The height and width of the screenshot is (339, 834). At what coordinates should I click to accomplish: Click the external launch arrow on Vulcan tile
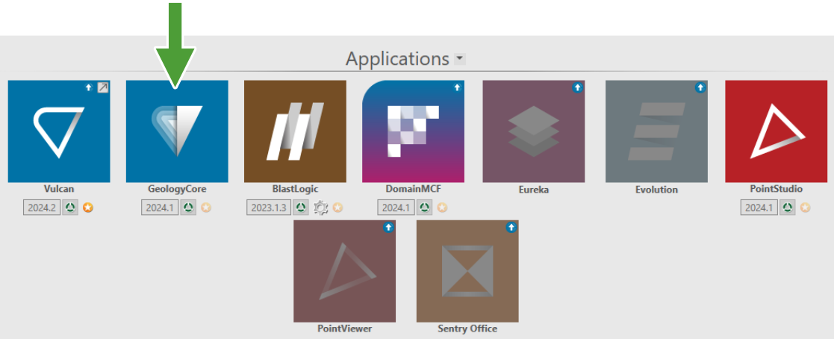tap(102, 87)
